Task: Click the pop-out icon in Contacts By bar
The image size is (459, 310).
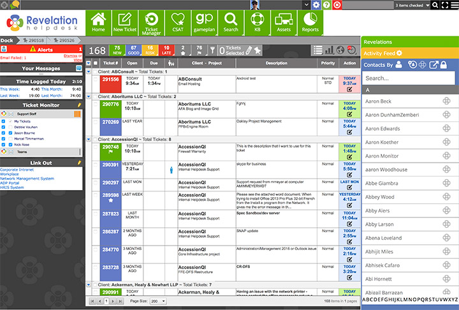Action: tap(433, 65)
